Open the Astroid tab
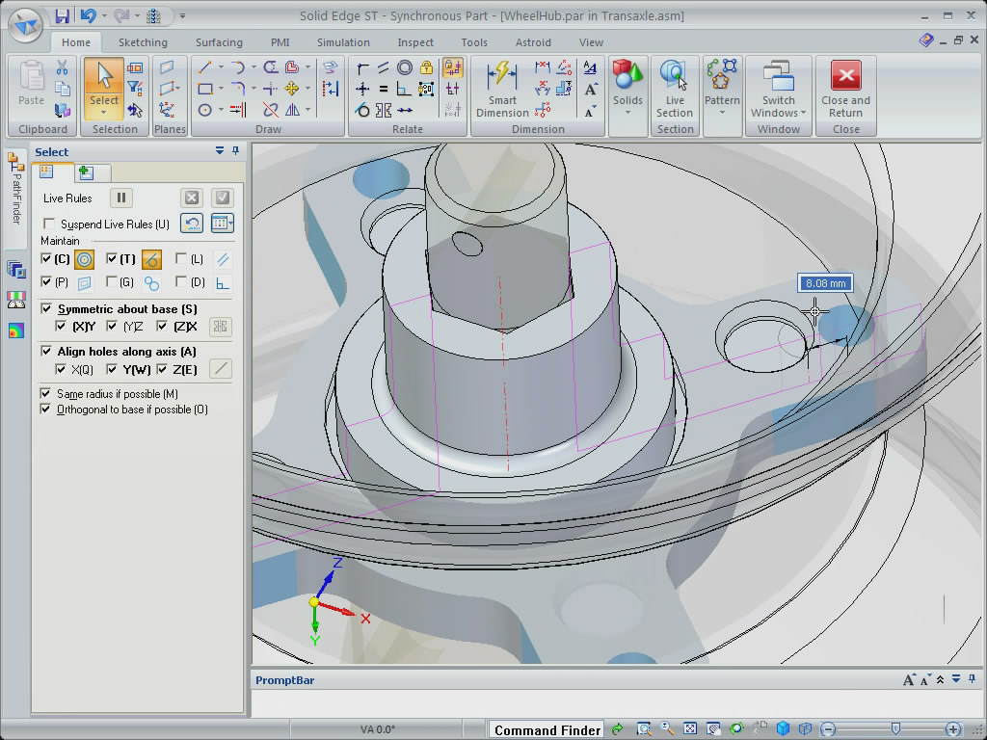The image size is (987, 740). [533, 42]
